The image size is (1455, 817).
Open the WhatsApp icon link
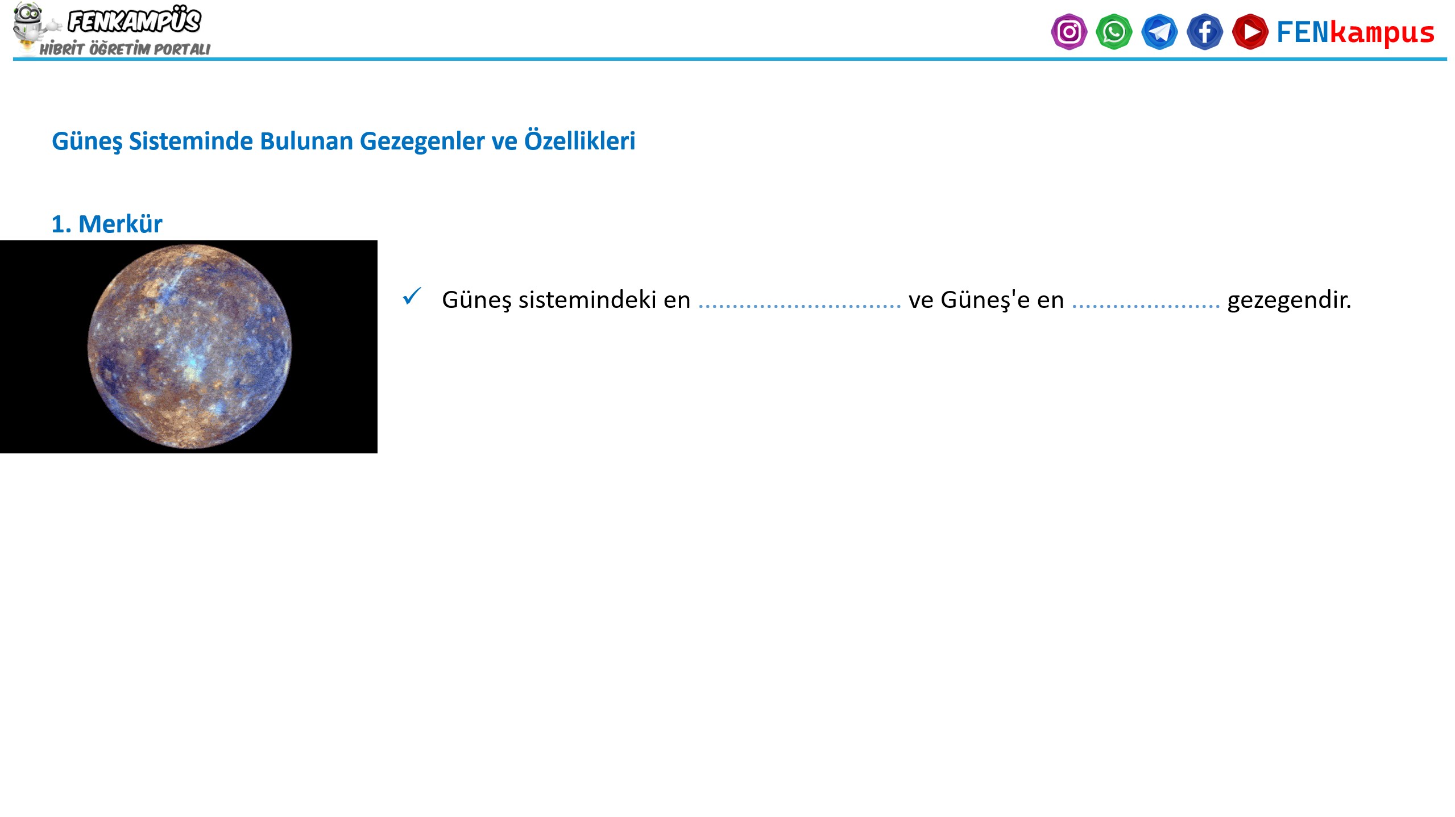(1113, 32)
